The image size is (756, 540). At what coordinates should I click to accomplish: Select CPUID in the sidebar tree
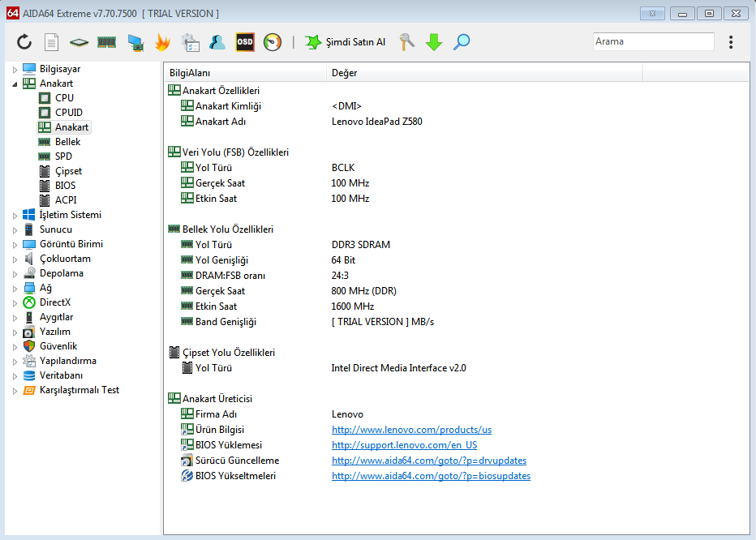pyautogui.click(x=68, y=113)
